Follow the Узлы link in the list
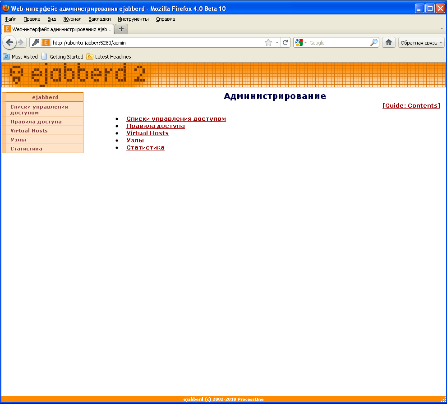447x404 pixels. (x=135, y=141)
